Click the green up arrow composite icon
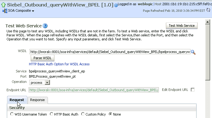Viewport: 212px width, 118px height. pos(3,5)
